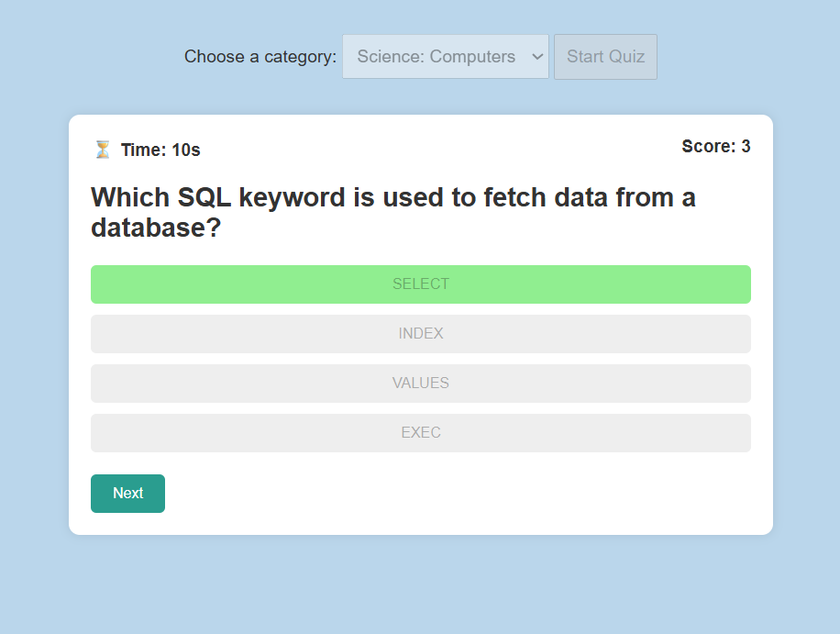The image size is (840, 634).
Task: Expand the category dropdown chevron arrow
Action: (x=537, y=57)
